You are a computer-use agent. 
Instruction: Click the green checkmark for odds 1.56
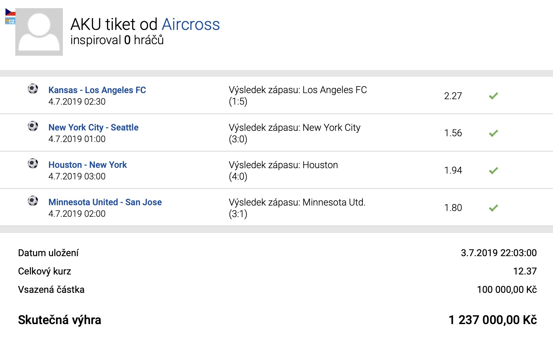494,133
